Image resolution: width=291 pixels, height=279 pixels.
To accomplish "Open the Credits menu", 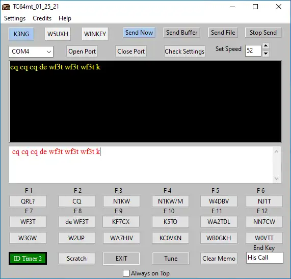I will (x=42, y=18).
